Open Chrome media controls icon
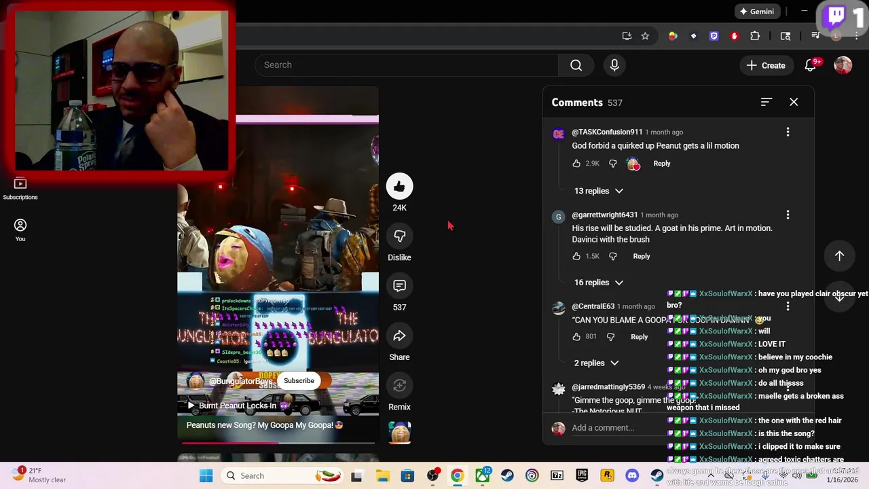The width and height of the screenshot is (869, 489). (x=816, y=36)
